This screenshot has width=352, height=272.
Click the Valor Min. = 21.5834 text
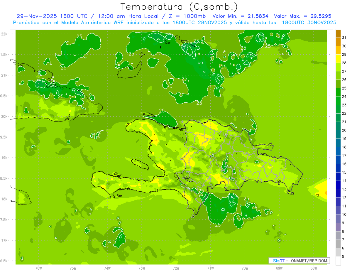(x=241, y=16)
